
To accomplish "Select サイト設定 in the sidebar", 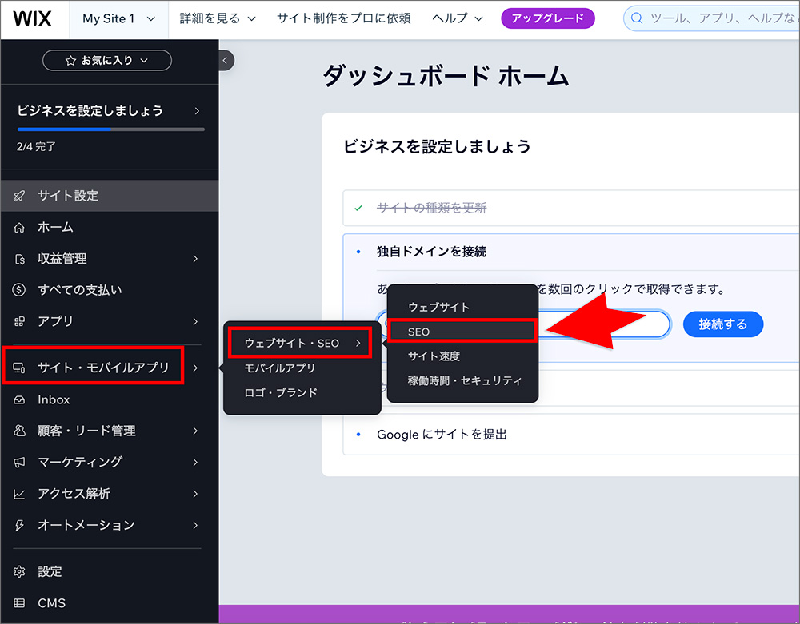I will [110, 196].
